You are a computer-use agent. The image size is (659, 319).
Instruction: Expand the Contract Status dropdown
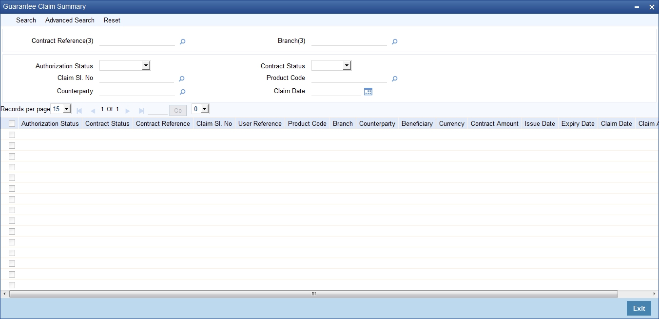point(331,65)
